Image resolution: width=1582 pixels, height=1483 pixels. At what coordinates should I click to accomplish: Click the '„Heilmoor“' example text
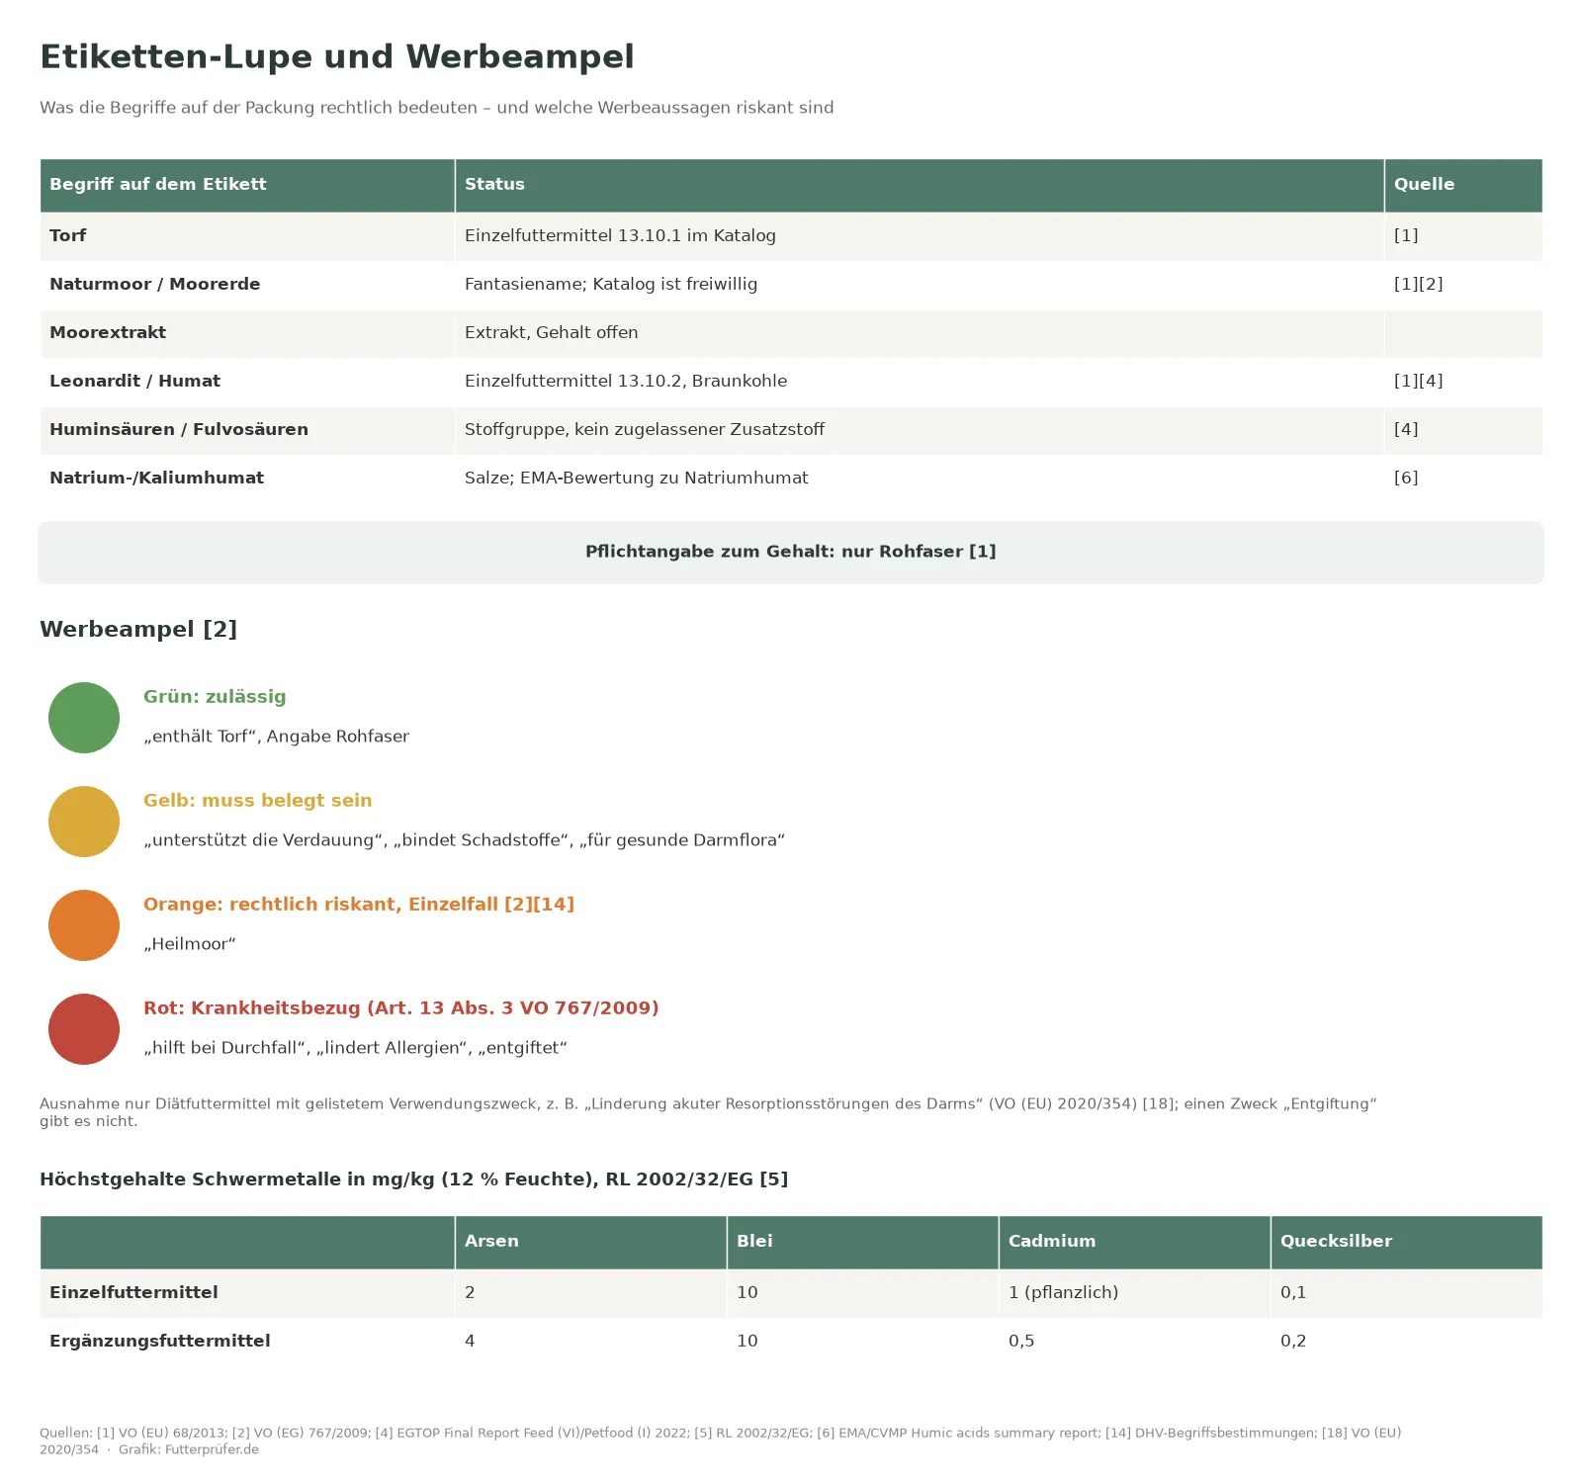(190, 944)
